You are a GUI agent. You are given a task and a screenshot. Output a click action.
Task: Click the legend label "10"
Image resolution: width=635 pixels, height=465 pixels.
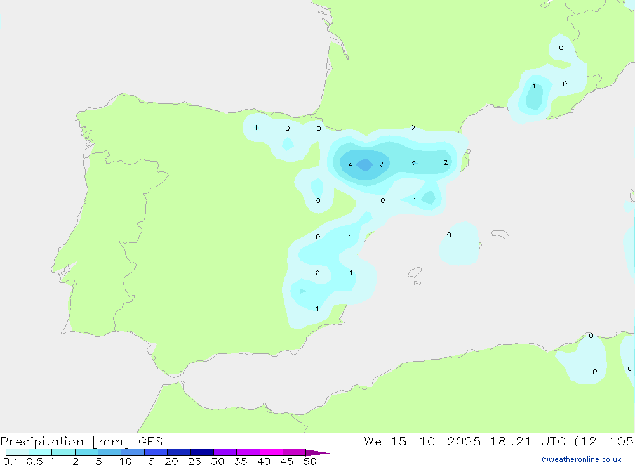click(x=126, y=461)
